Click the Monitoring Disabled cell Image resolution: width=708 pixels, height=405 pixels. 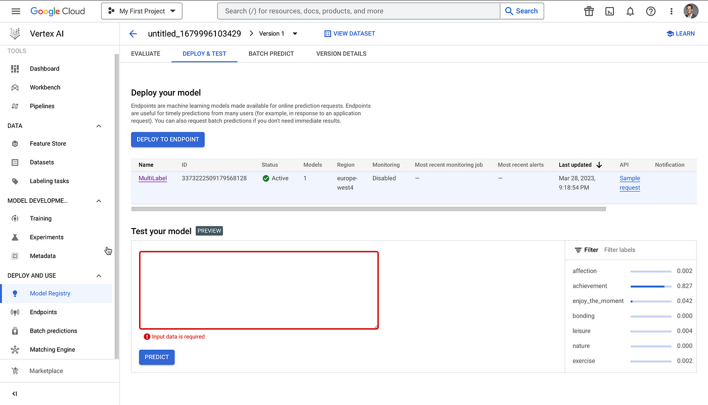click(384, 178)
